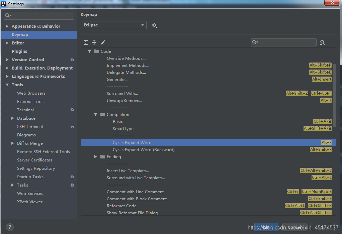Screen dimensions: 342x234
Task: Close the Settings dialog window
Action: (x=332, y=3)
